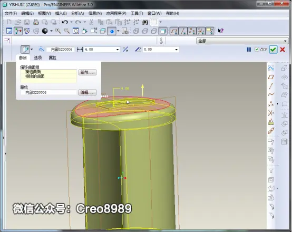The height and width of the screenshot is (232, 292).
Task: Click the 内部S2D0006 sketch field
Action: (48, 92)
